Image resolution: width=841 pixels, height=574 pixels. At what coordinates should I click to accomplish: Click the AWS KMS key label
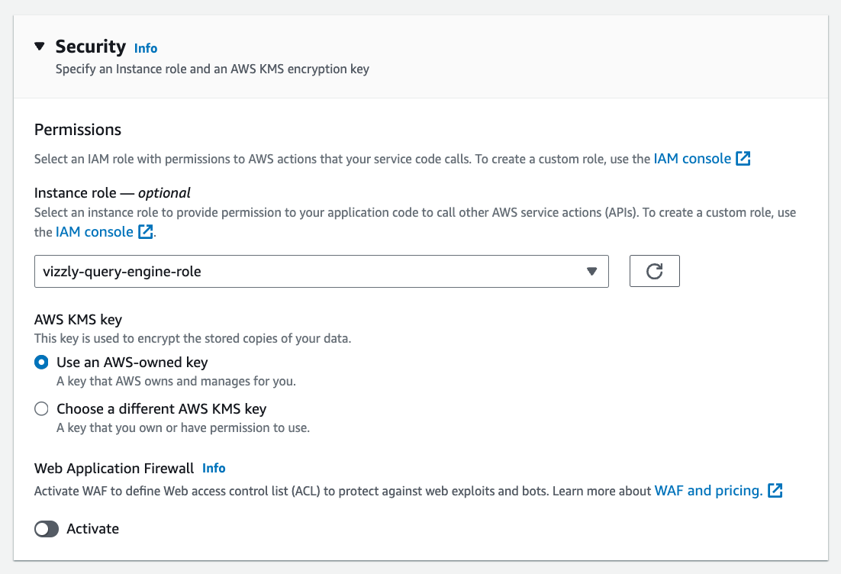pyautogui.click(x=79, y=320)
